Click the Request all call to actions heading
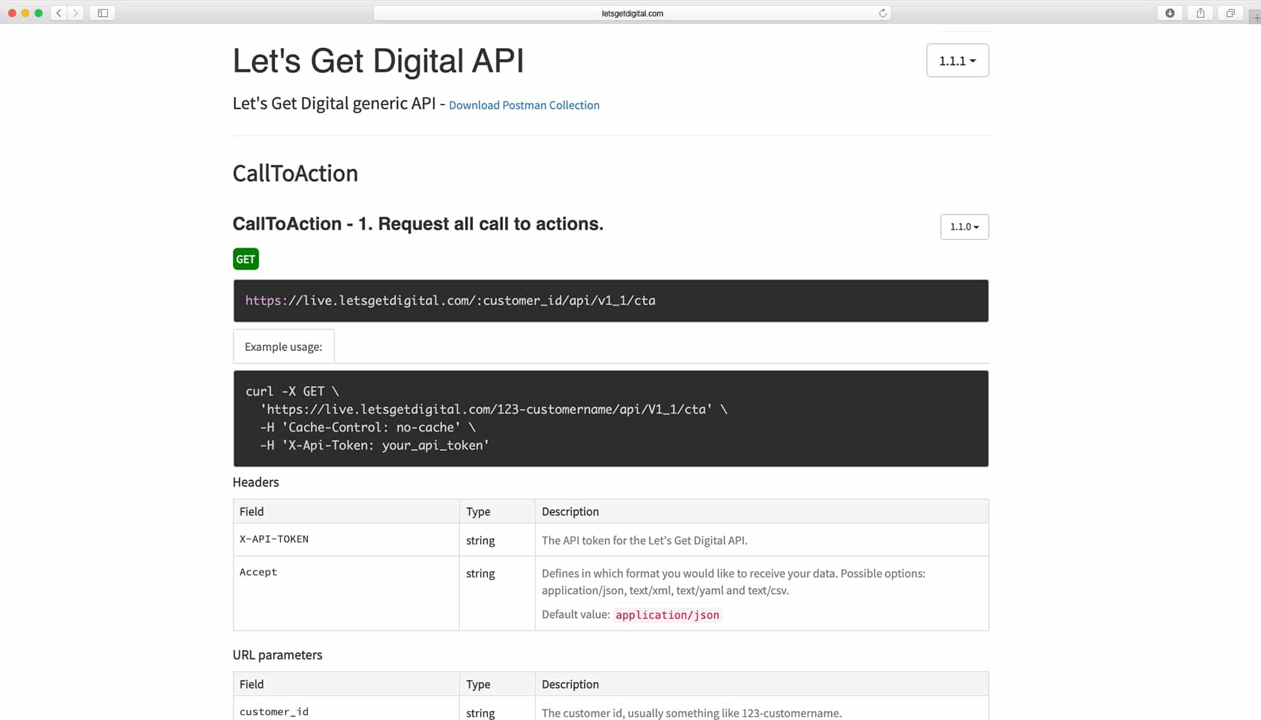The image size is (1261, 720). (418, 224)
